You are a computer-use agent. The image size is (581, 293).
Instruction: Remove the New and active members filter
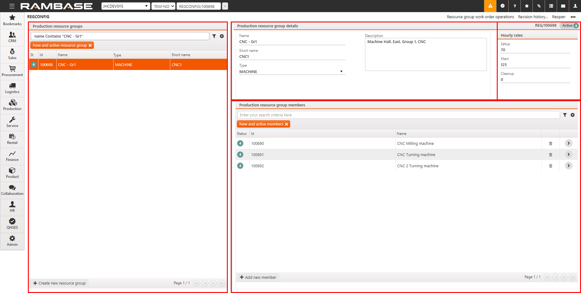point(286,124)
